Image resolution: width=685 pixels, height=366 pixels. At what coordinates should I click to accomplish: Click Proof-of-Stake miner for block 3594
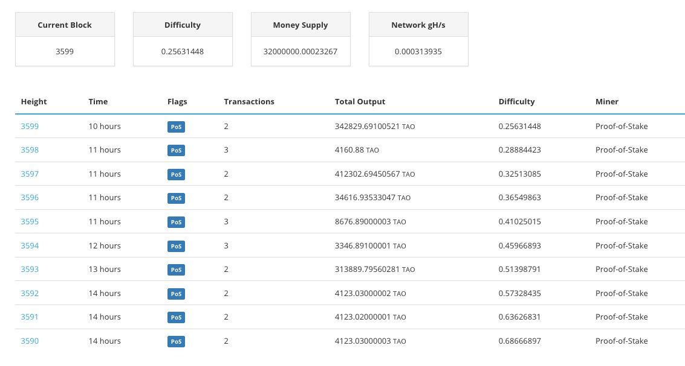coord(622,246)
